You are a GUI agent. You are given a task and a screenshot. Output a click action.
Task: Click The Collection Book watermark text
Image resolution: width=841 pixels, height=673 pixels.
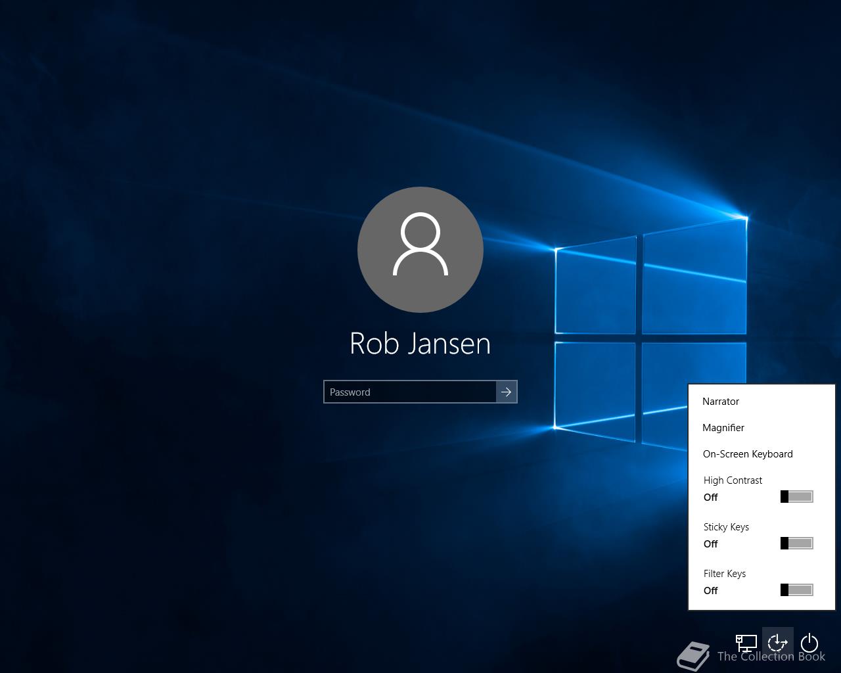[771, 657]
